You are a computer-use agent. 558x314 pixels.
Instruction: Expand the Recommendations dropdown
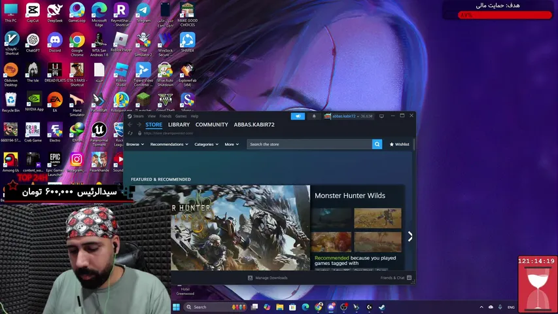click(169, 144)
